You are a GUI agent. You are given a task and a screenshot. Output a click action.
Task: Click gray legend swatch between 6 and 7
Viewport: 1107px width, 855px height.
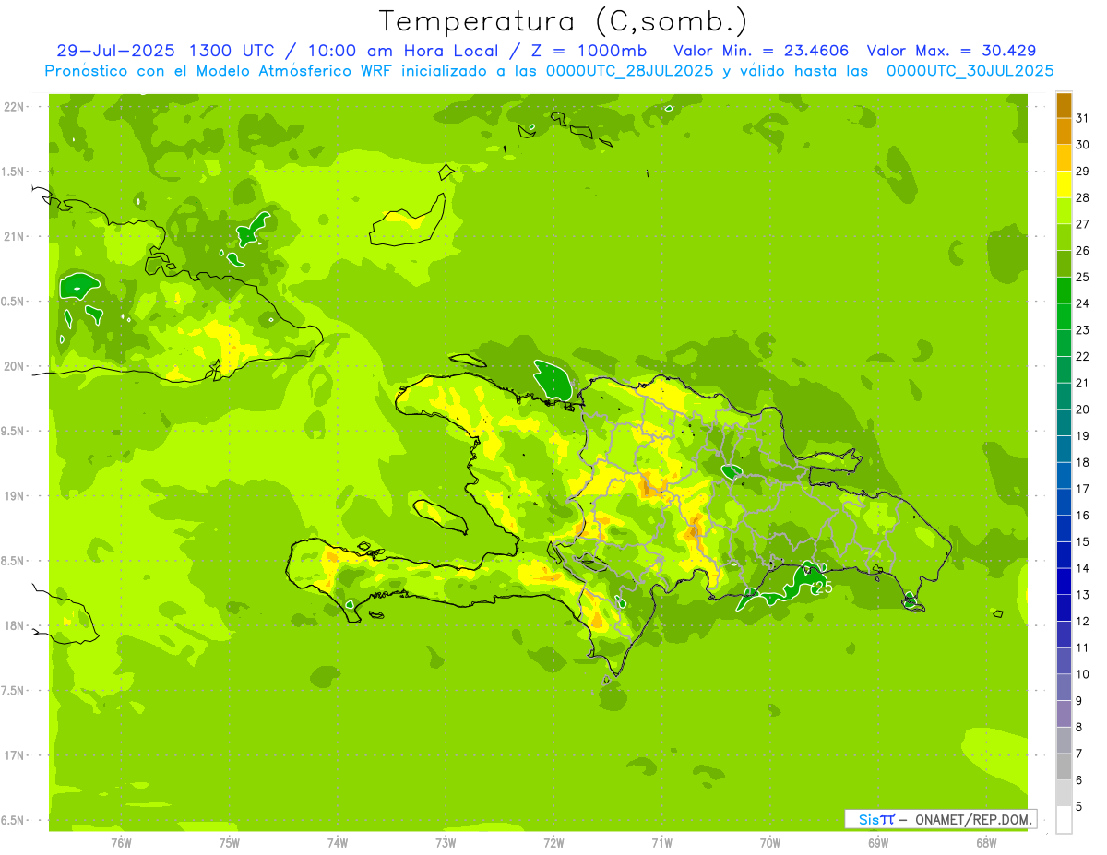(x=1064, y=766)
